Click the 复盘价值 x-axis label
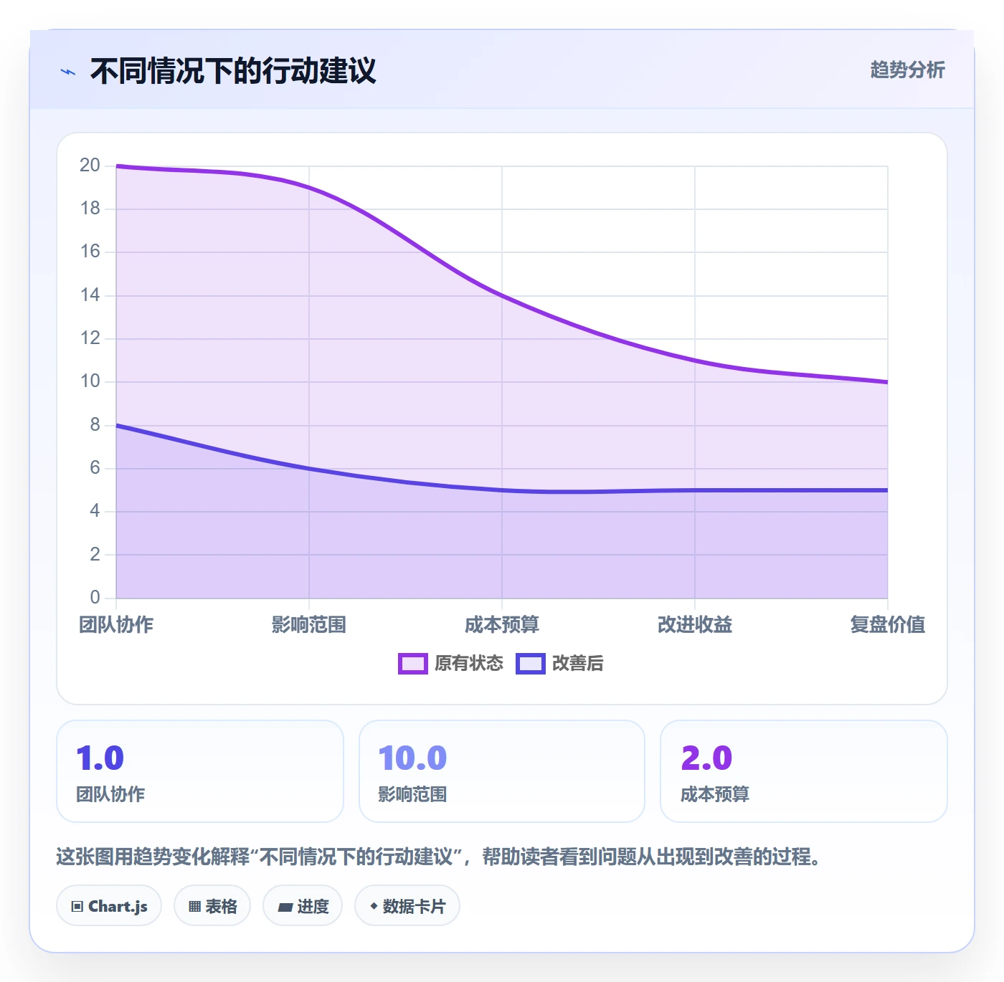Viewport: 1004px width, 982px height. click(x=887, y=625)
